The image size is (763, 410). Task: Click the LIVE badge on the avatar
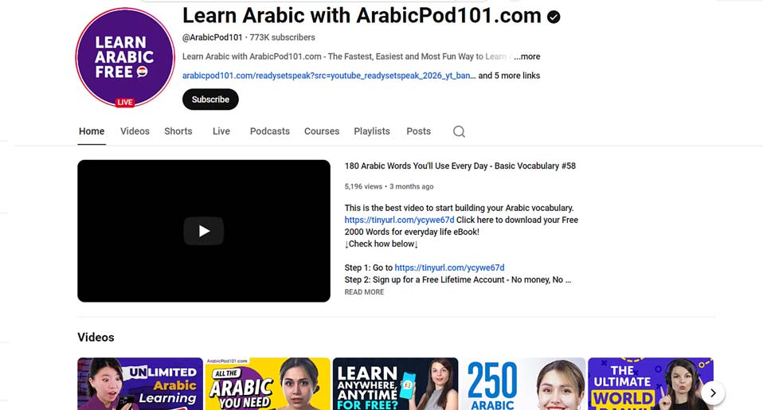(124, 102)
